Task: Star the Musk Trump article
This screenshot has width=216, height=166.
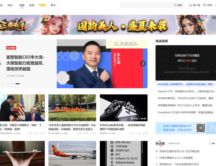Action: 35,133
